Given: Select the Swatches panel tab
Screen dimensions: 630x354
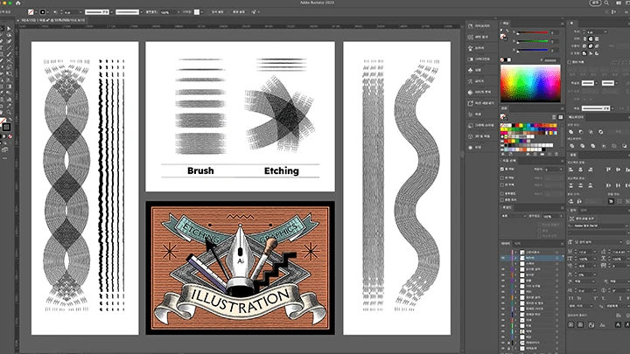Looking at the screenshot, I should pyautogui.click(x=504, y=108).
